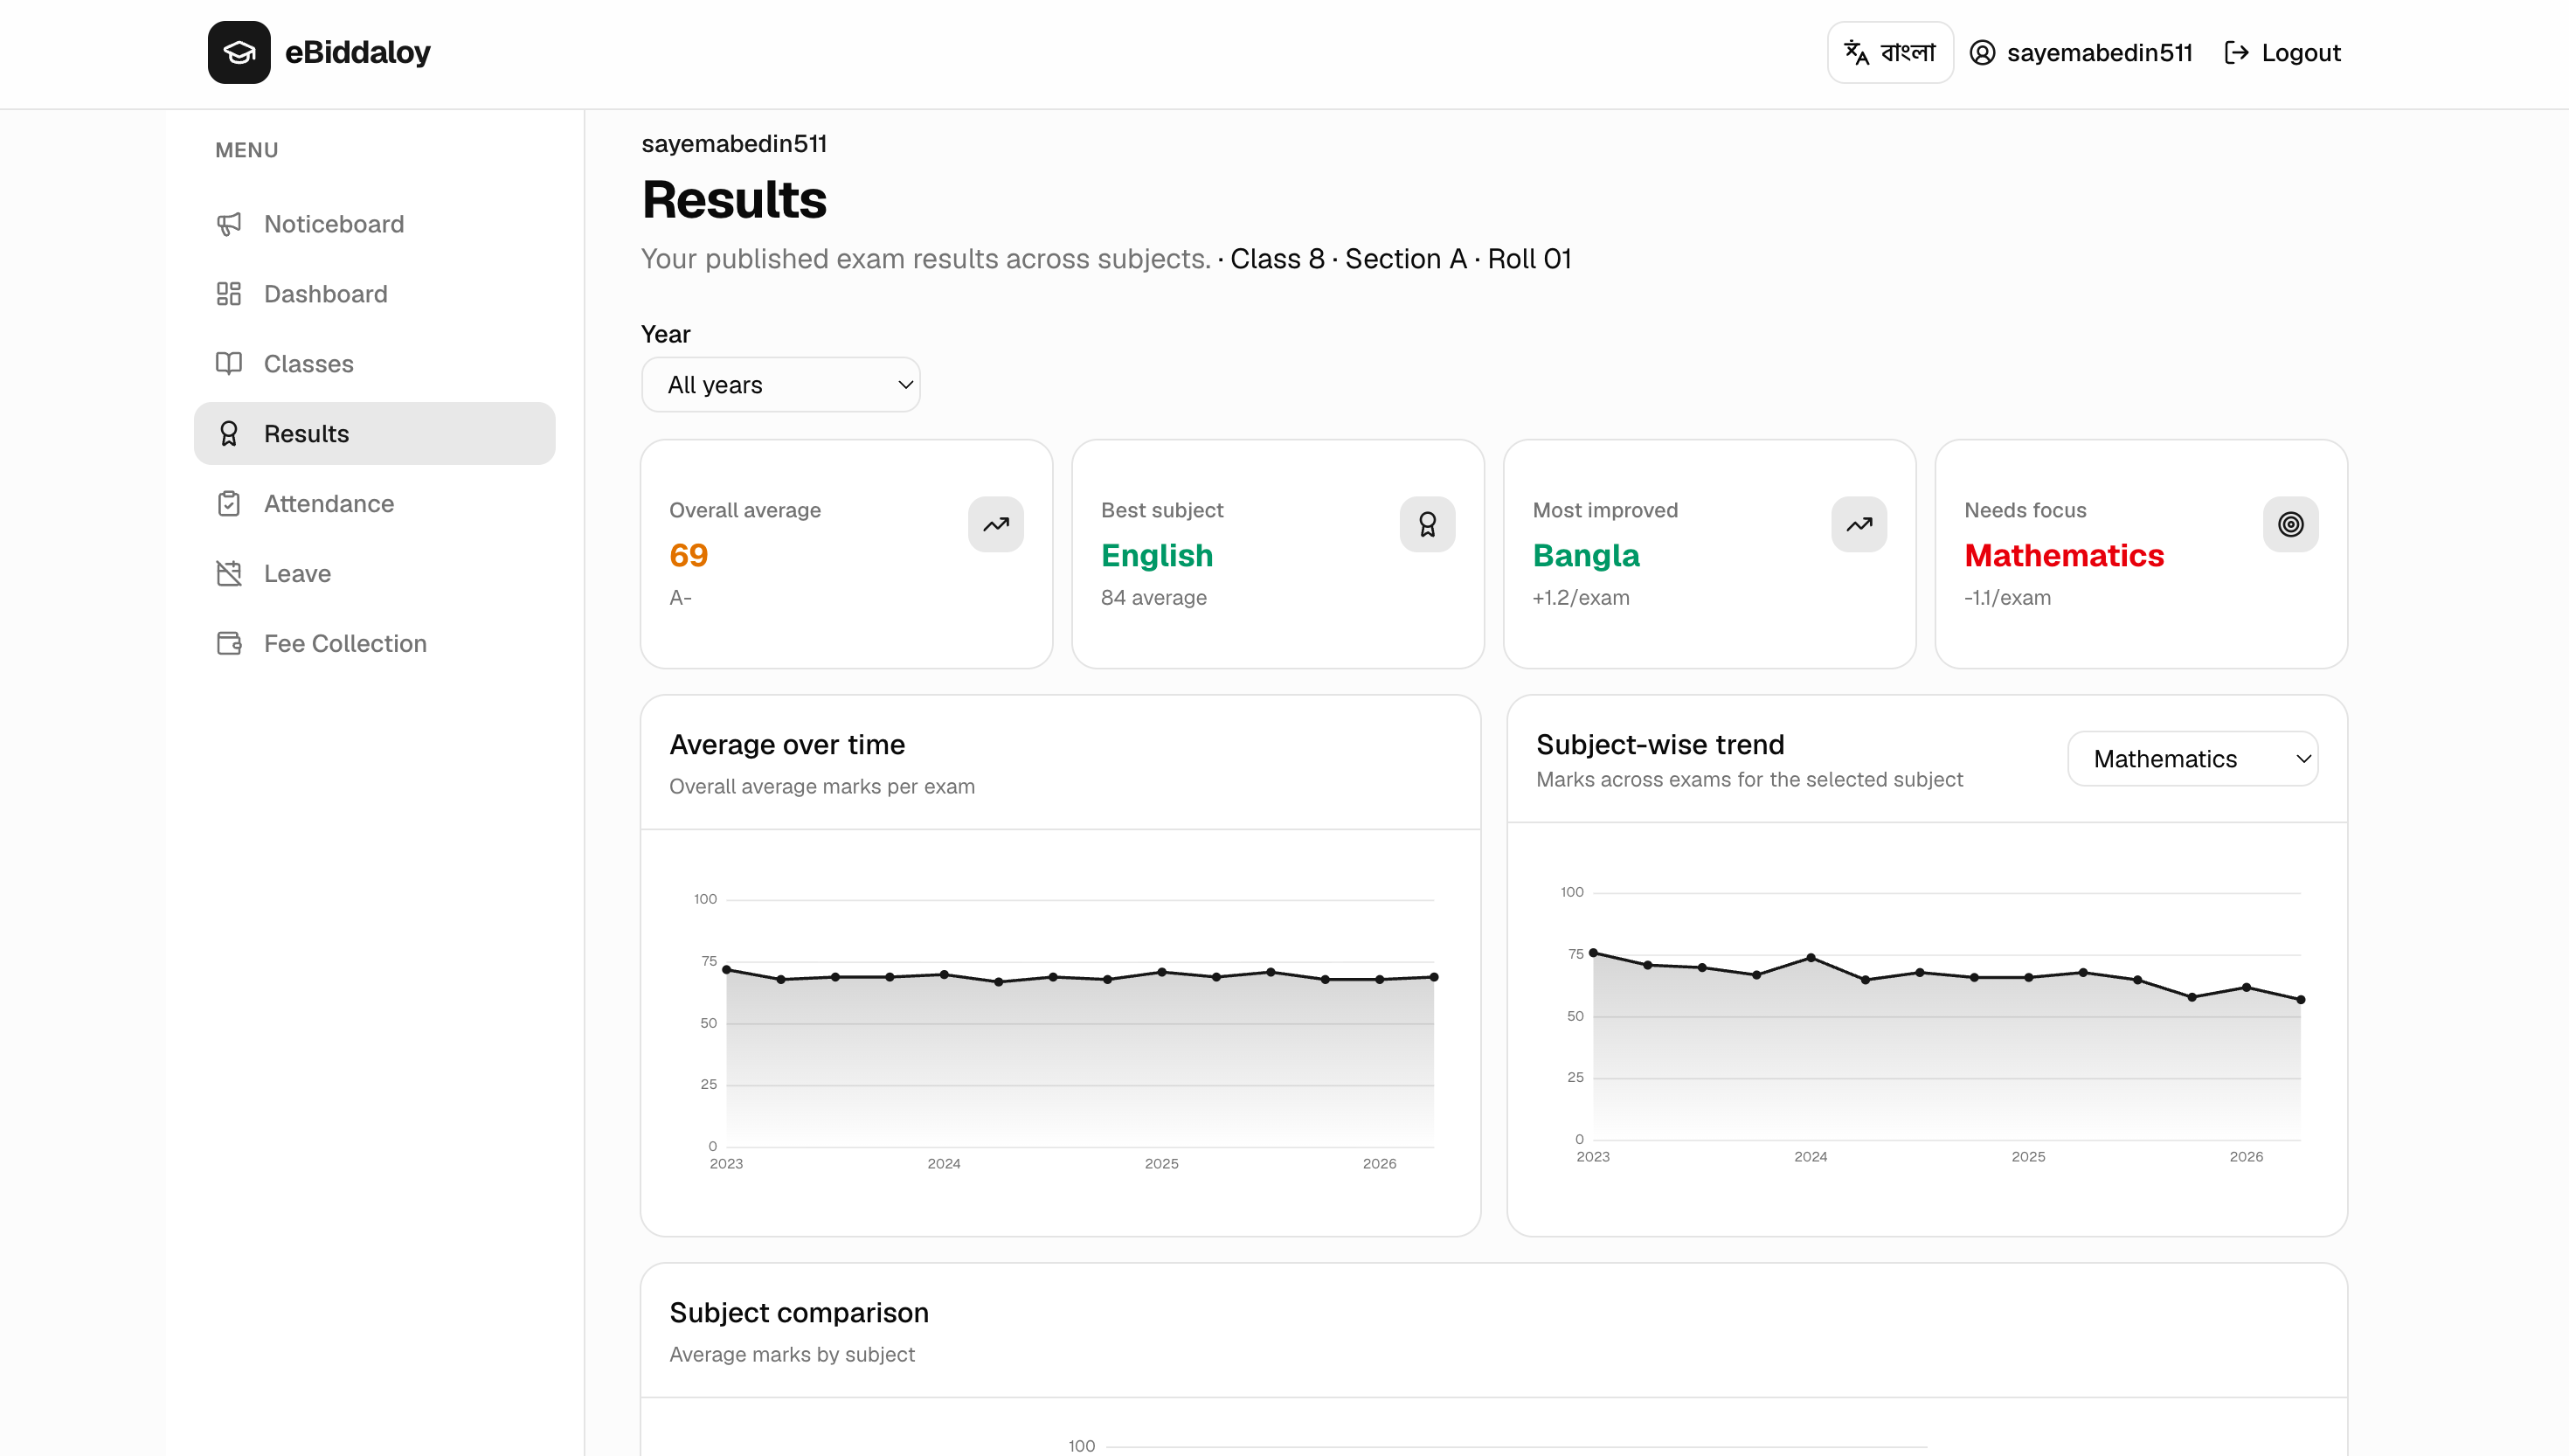Click the award icon on Best subject card
2569x1456 pixels.
pos(1428,524)
